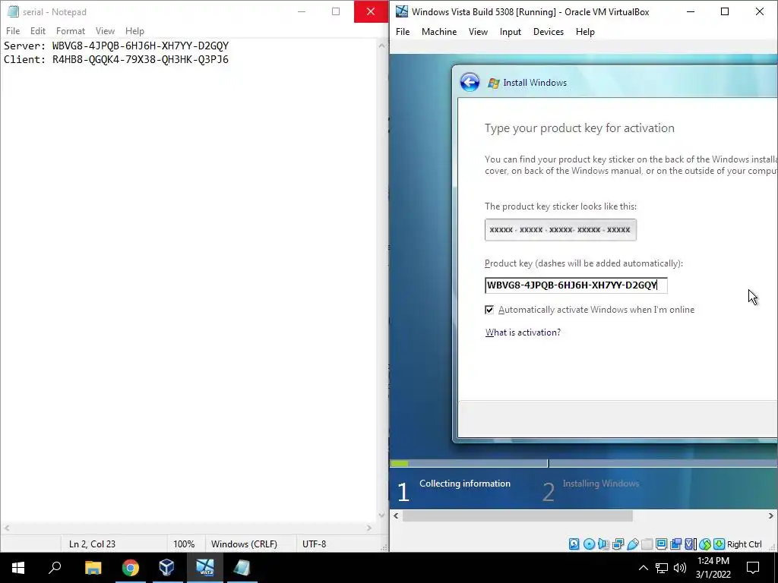
Task: Click the USB devices icon in VirtualBox status bar
Action: click(633, 544)
